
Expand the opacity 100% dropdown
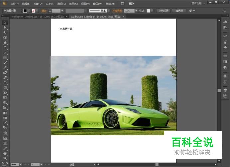137,11
